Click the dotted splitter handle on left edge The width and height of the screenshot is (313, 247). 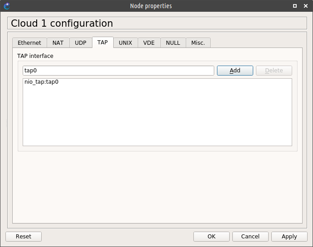click(6, 123)
